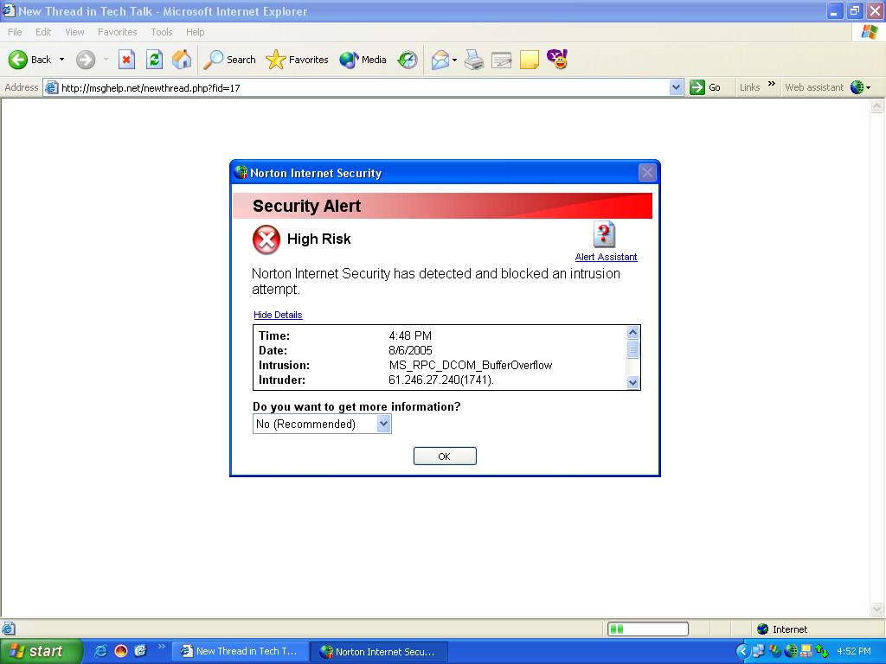Image resolution: width=886 pixels, height=664 pixels.
Task: Click into the address bar URL field
Action: [x=363, y=87]
